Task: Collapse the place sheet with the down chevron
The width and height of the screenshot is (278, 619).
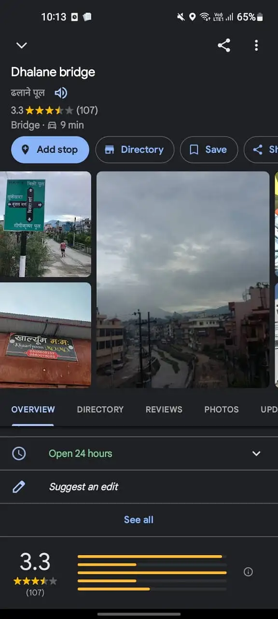Action: pos(21,45)
